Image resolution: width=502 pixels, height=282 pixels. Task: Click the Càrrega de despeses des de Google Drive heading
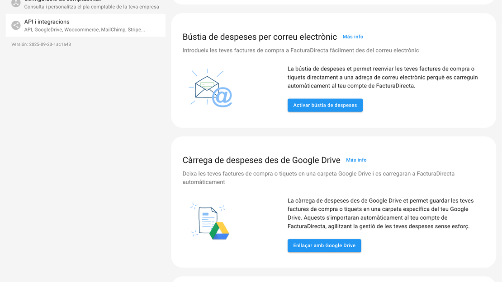coord(261,160)
